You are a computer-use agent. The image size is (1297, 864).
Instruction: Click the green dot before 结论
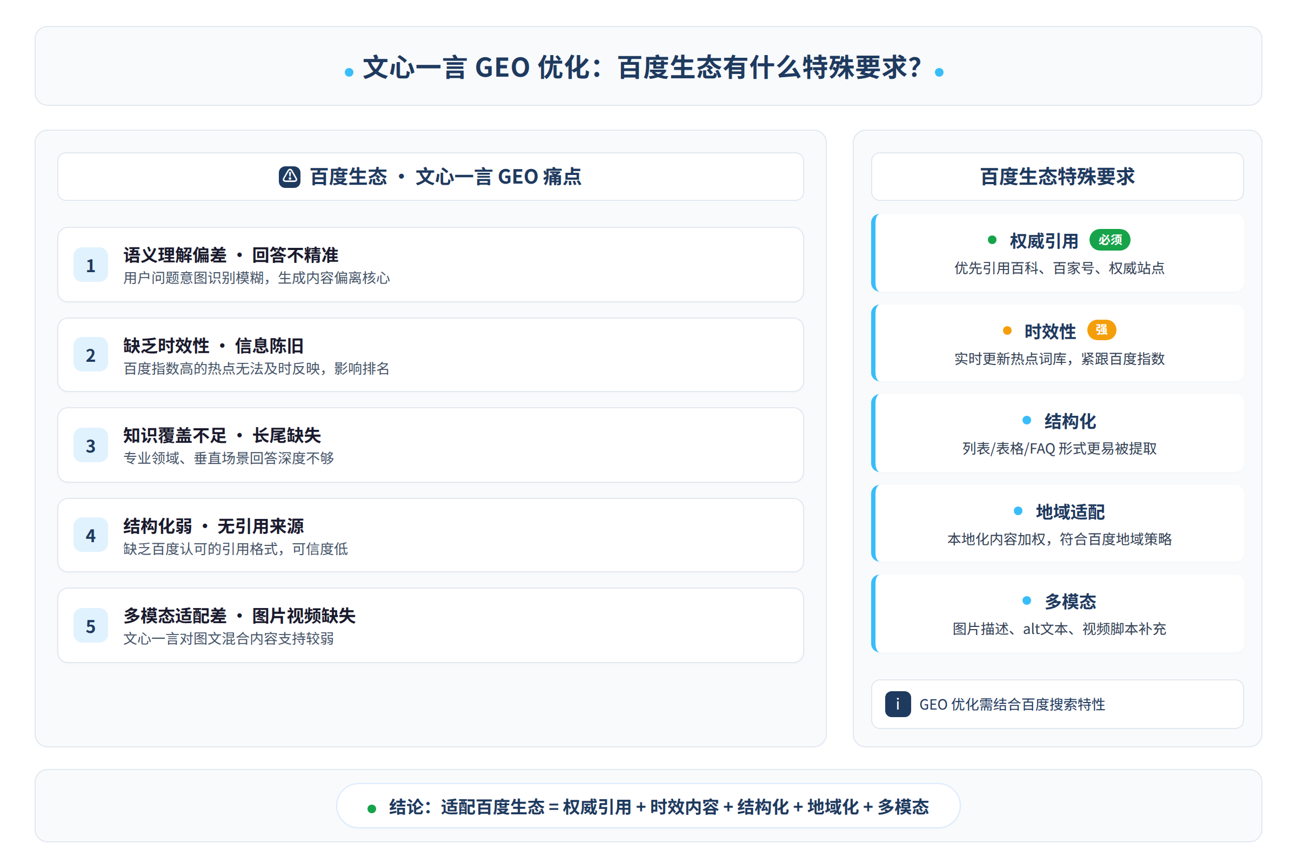click(x=372, y=809)
